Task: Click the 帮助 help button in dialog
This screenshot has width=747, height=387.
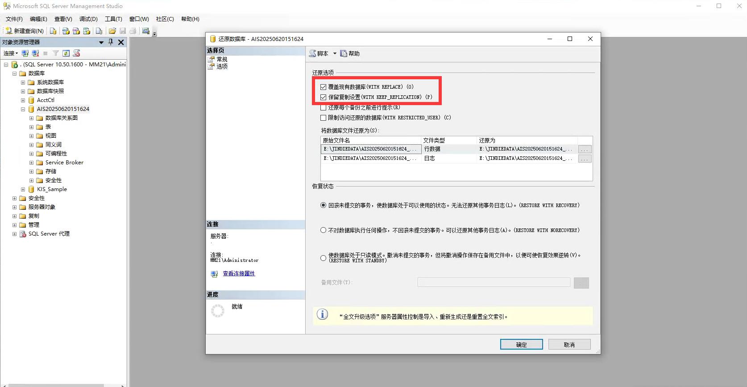Action: (x=350, y=53)
